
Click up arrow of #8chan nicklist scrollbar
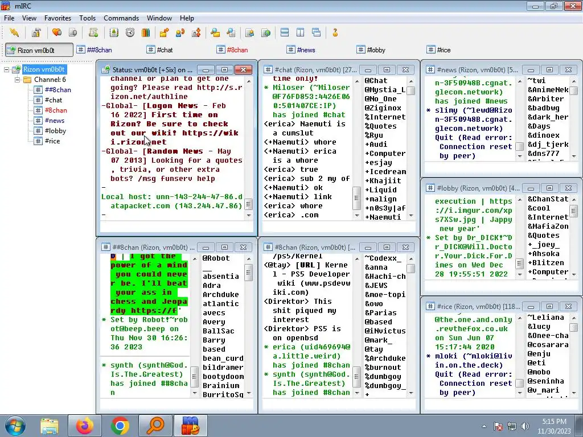point(411,259)
